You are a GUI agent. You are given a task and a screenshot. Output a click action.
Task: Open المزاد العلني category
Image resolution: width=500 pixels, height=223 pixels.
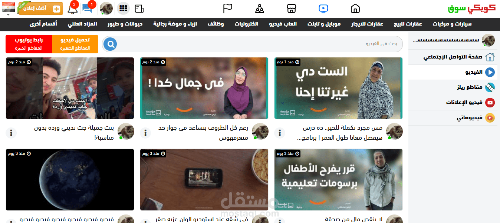tap(82, 24)
